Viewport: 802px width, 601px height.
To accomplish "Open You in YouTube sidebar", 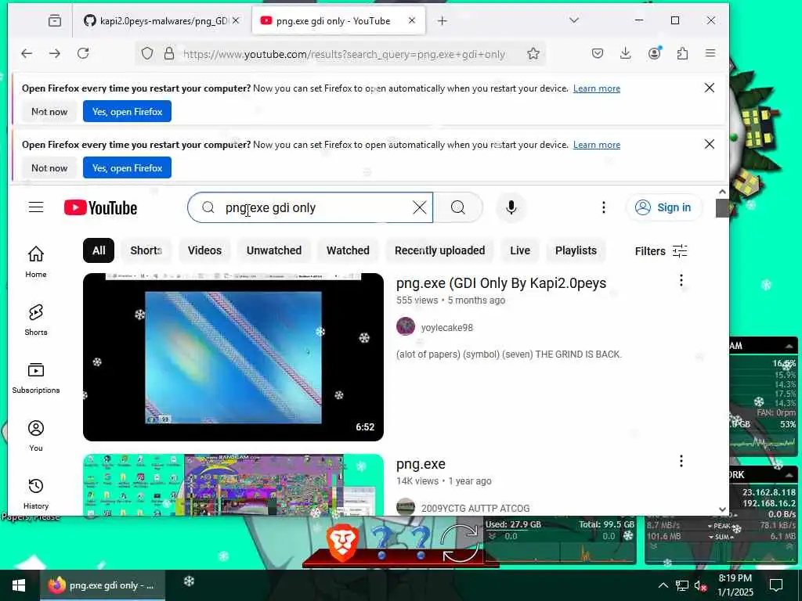I will pyautogui.click(x=36, y=436).
